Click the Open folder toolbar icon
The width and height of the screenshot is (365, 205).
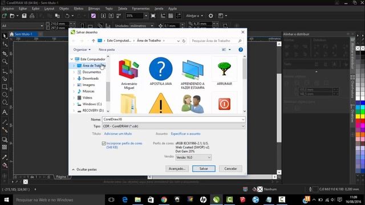12,16
